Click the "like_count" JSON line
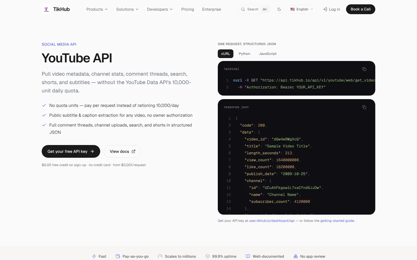417x260 pixels. [270, 167]
